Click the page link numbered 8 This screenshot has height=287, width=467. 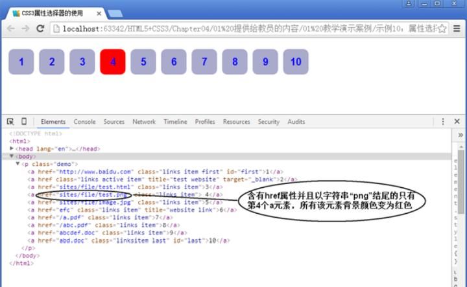pos(235,62)
